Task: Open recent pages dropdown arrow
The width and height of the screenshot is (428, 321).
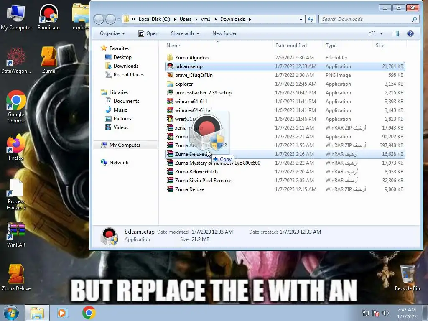Action: (x=118, y=19)
